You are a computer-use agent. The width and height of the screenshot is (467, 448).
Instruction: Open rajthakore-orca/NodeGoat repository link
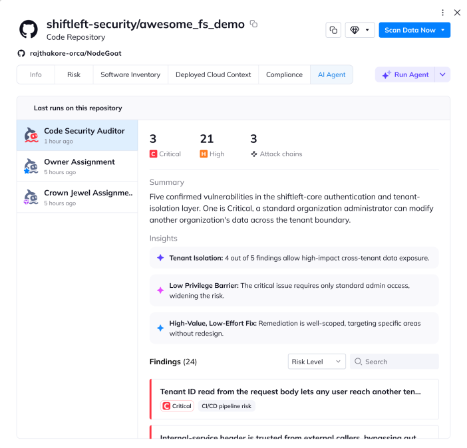coord(76,53)
